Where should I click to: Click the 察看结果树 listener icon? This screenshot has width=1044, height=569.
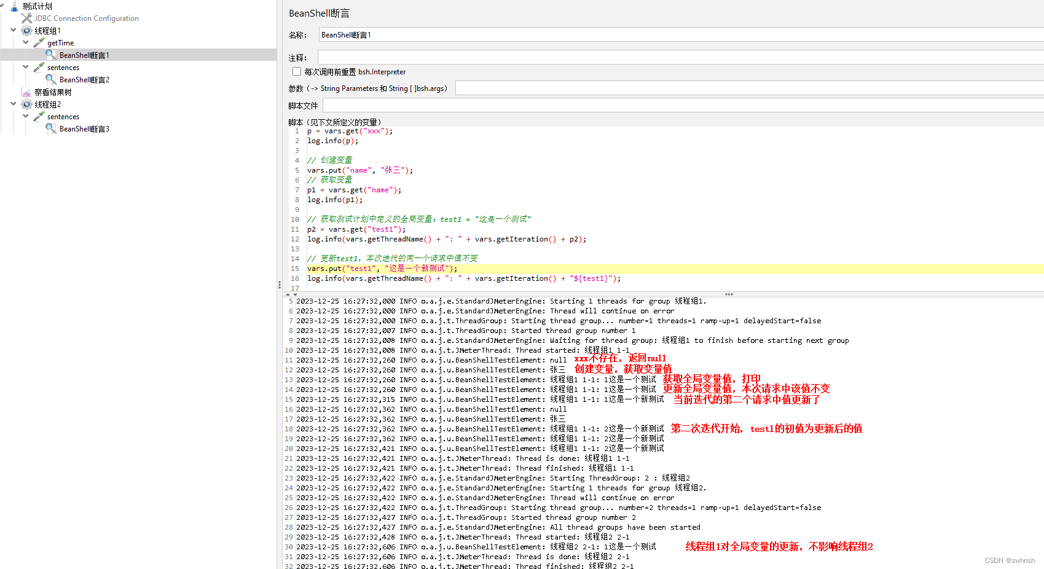26,92
